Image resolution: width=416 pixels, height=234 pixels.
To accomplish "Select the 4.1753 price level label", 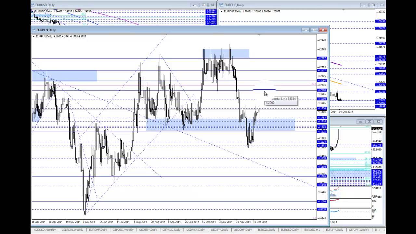I will (322, 118).
